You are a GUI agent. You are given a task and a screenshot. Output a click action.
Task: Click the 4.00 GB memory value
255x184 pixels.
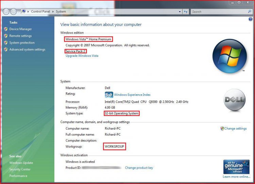[110, 107]
